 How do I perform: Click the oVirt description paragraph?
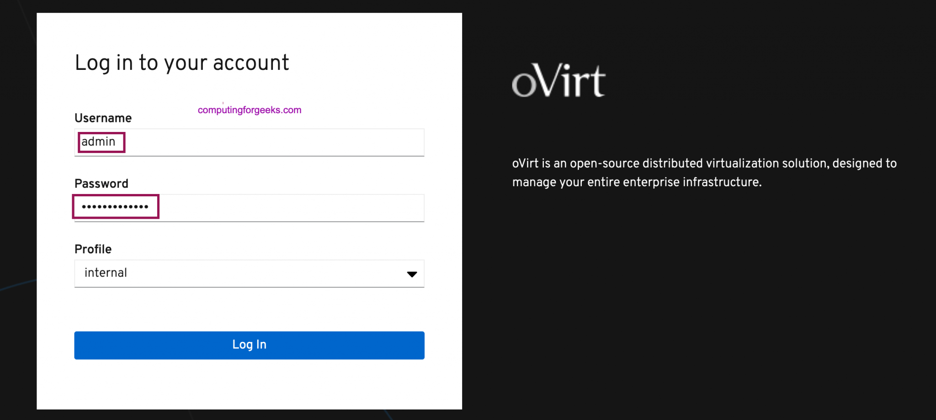(704, 172)
